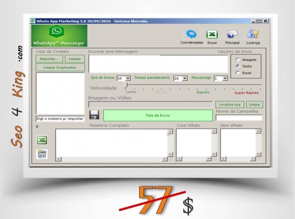Viewport: 295px width, 219px height.
Task: Click the Super Rápido speed label
Action: (x=247, y=93)
